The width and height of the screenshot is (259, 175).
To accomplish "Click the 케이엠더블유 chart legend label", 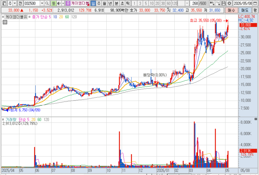I will click(x=16, y=17).
